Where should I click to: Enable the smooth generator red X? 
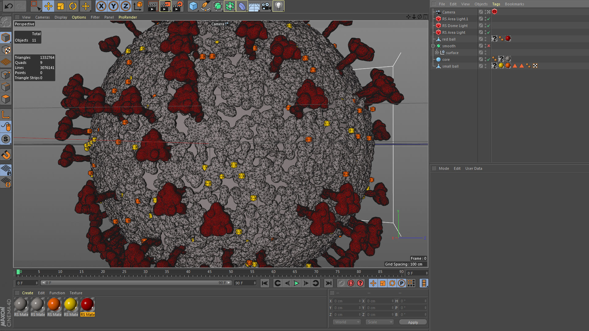(489, 46)
